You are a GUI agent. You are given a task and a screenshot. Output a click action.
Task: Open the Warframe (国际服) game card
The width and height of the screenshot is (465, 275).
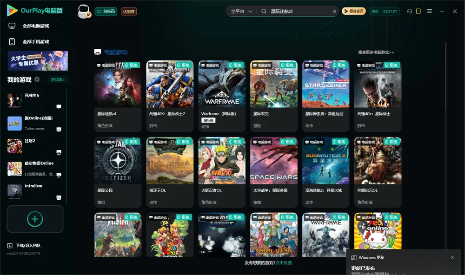tap(222, 96)
